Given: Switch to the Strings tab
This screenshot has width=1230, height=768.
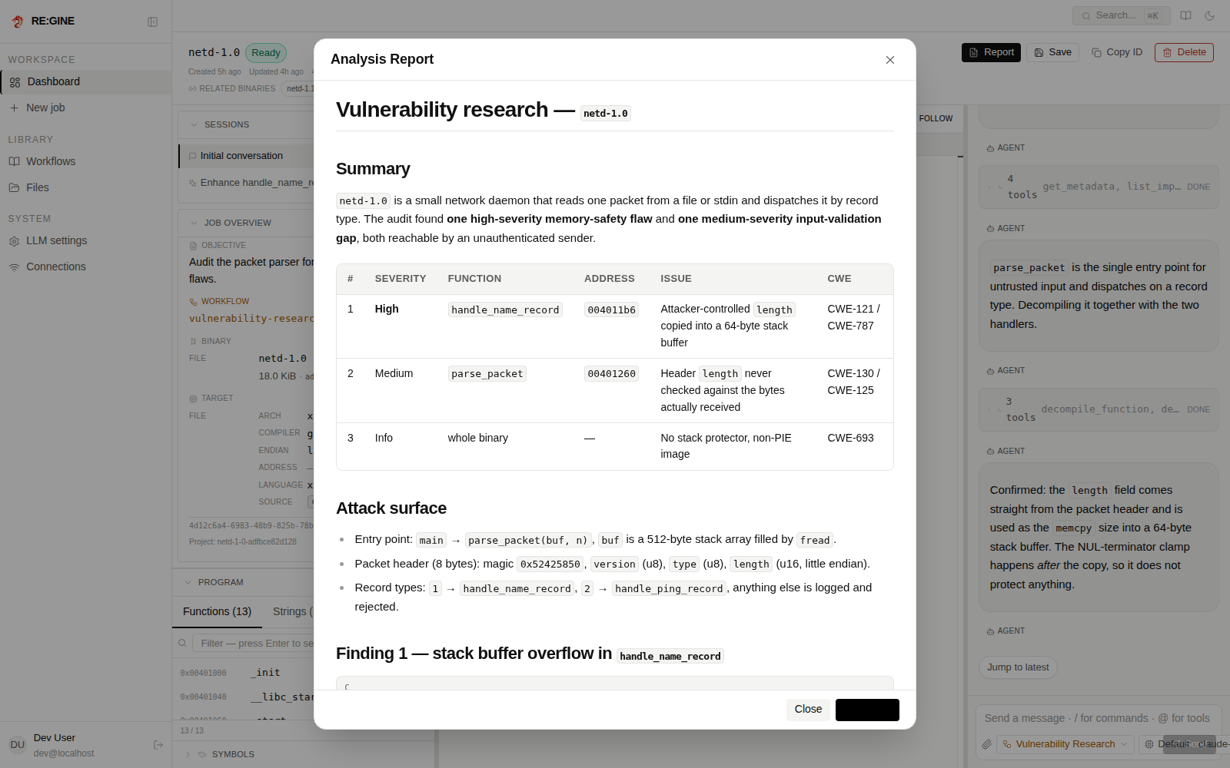Looking at the screenshot, I should (x=292, y=611).
